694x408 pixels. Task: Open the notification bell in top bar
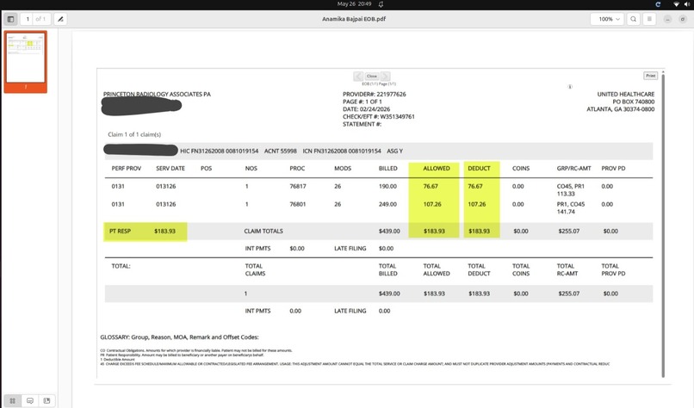[381, 4]
